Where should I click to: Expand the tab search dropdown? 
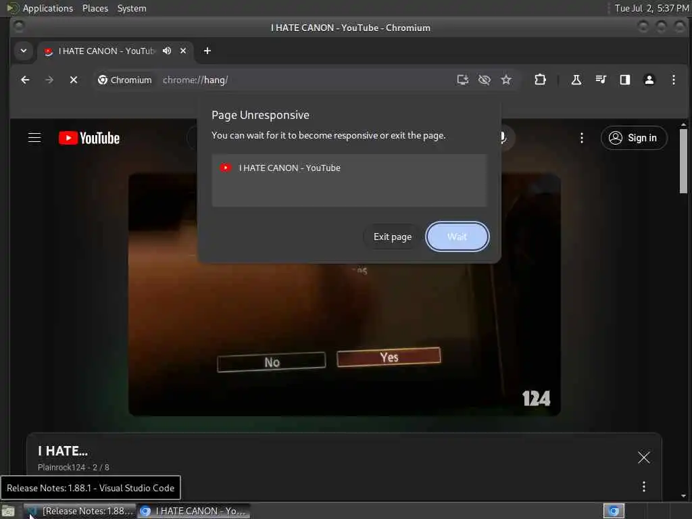pyautogui.click(x=24, y=51)
